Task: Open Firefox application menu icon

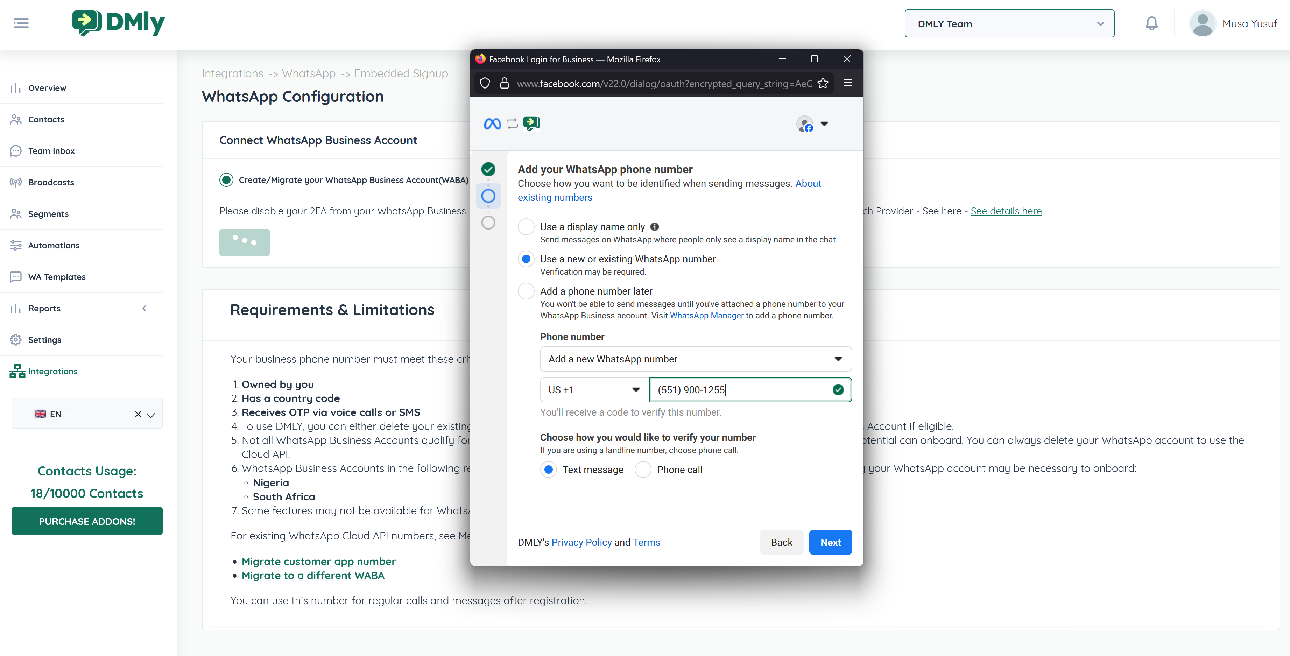Action: point(848,83)
